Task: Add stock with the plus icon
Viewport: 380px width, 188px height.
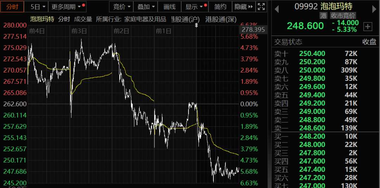Action: (368, 27)
